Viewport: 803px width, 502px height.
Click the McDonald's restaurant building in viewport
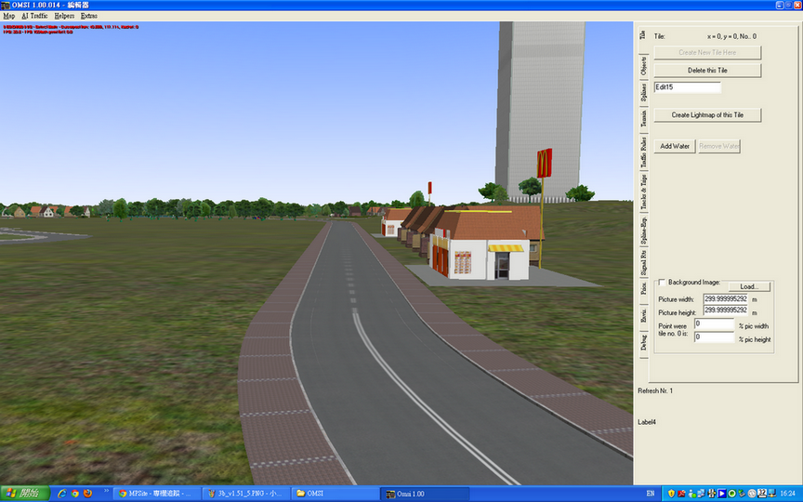(x=486, y=244)
